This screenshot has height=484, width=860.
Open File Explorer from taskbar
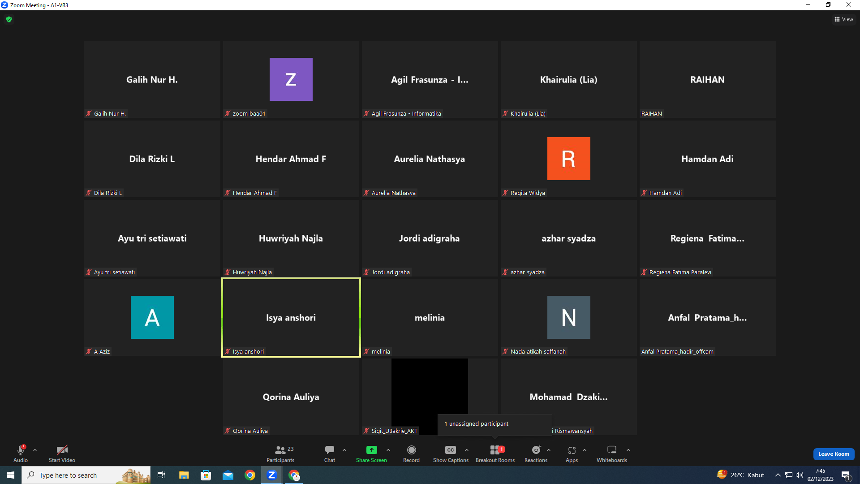[184, 475]
